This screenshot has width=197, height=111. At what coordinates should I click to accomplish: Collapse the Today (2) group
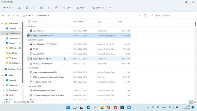tap(26, 26)
